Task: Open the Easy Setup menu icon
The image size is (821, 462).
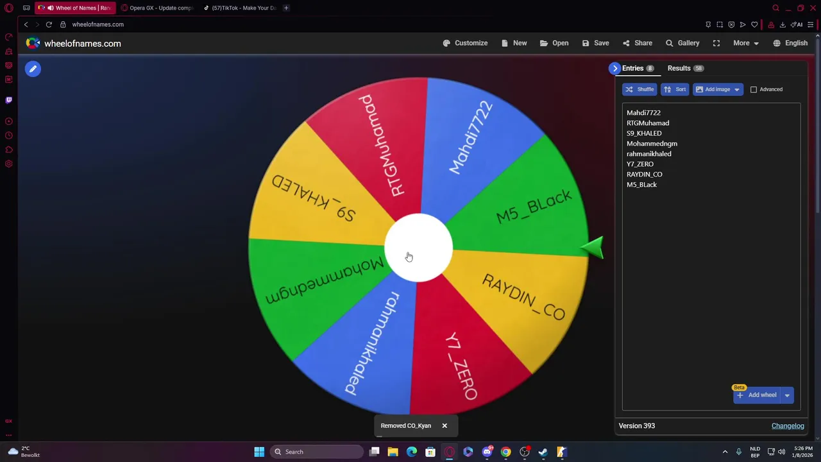Action: pyautogui.click(x=811, y=24)
